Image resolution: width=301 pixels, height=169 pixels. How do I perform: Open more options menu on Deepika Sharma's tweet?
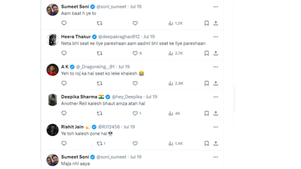pos(216,97)
